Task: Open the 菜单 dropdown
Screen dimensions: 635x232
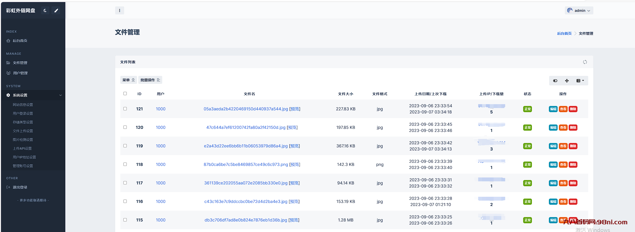Action: click(x=128, y=80)
